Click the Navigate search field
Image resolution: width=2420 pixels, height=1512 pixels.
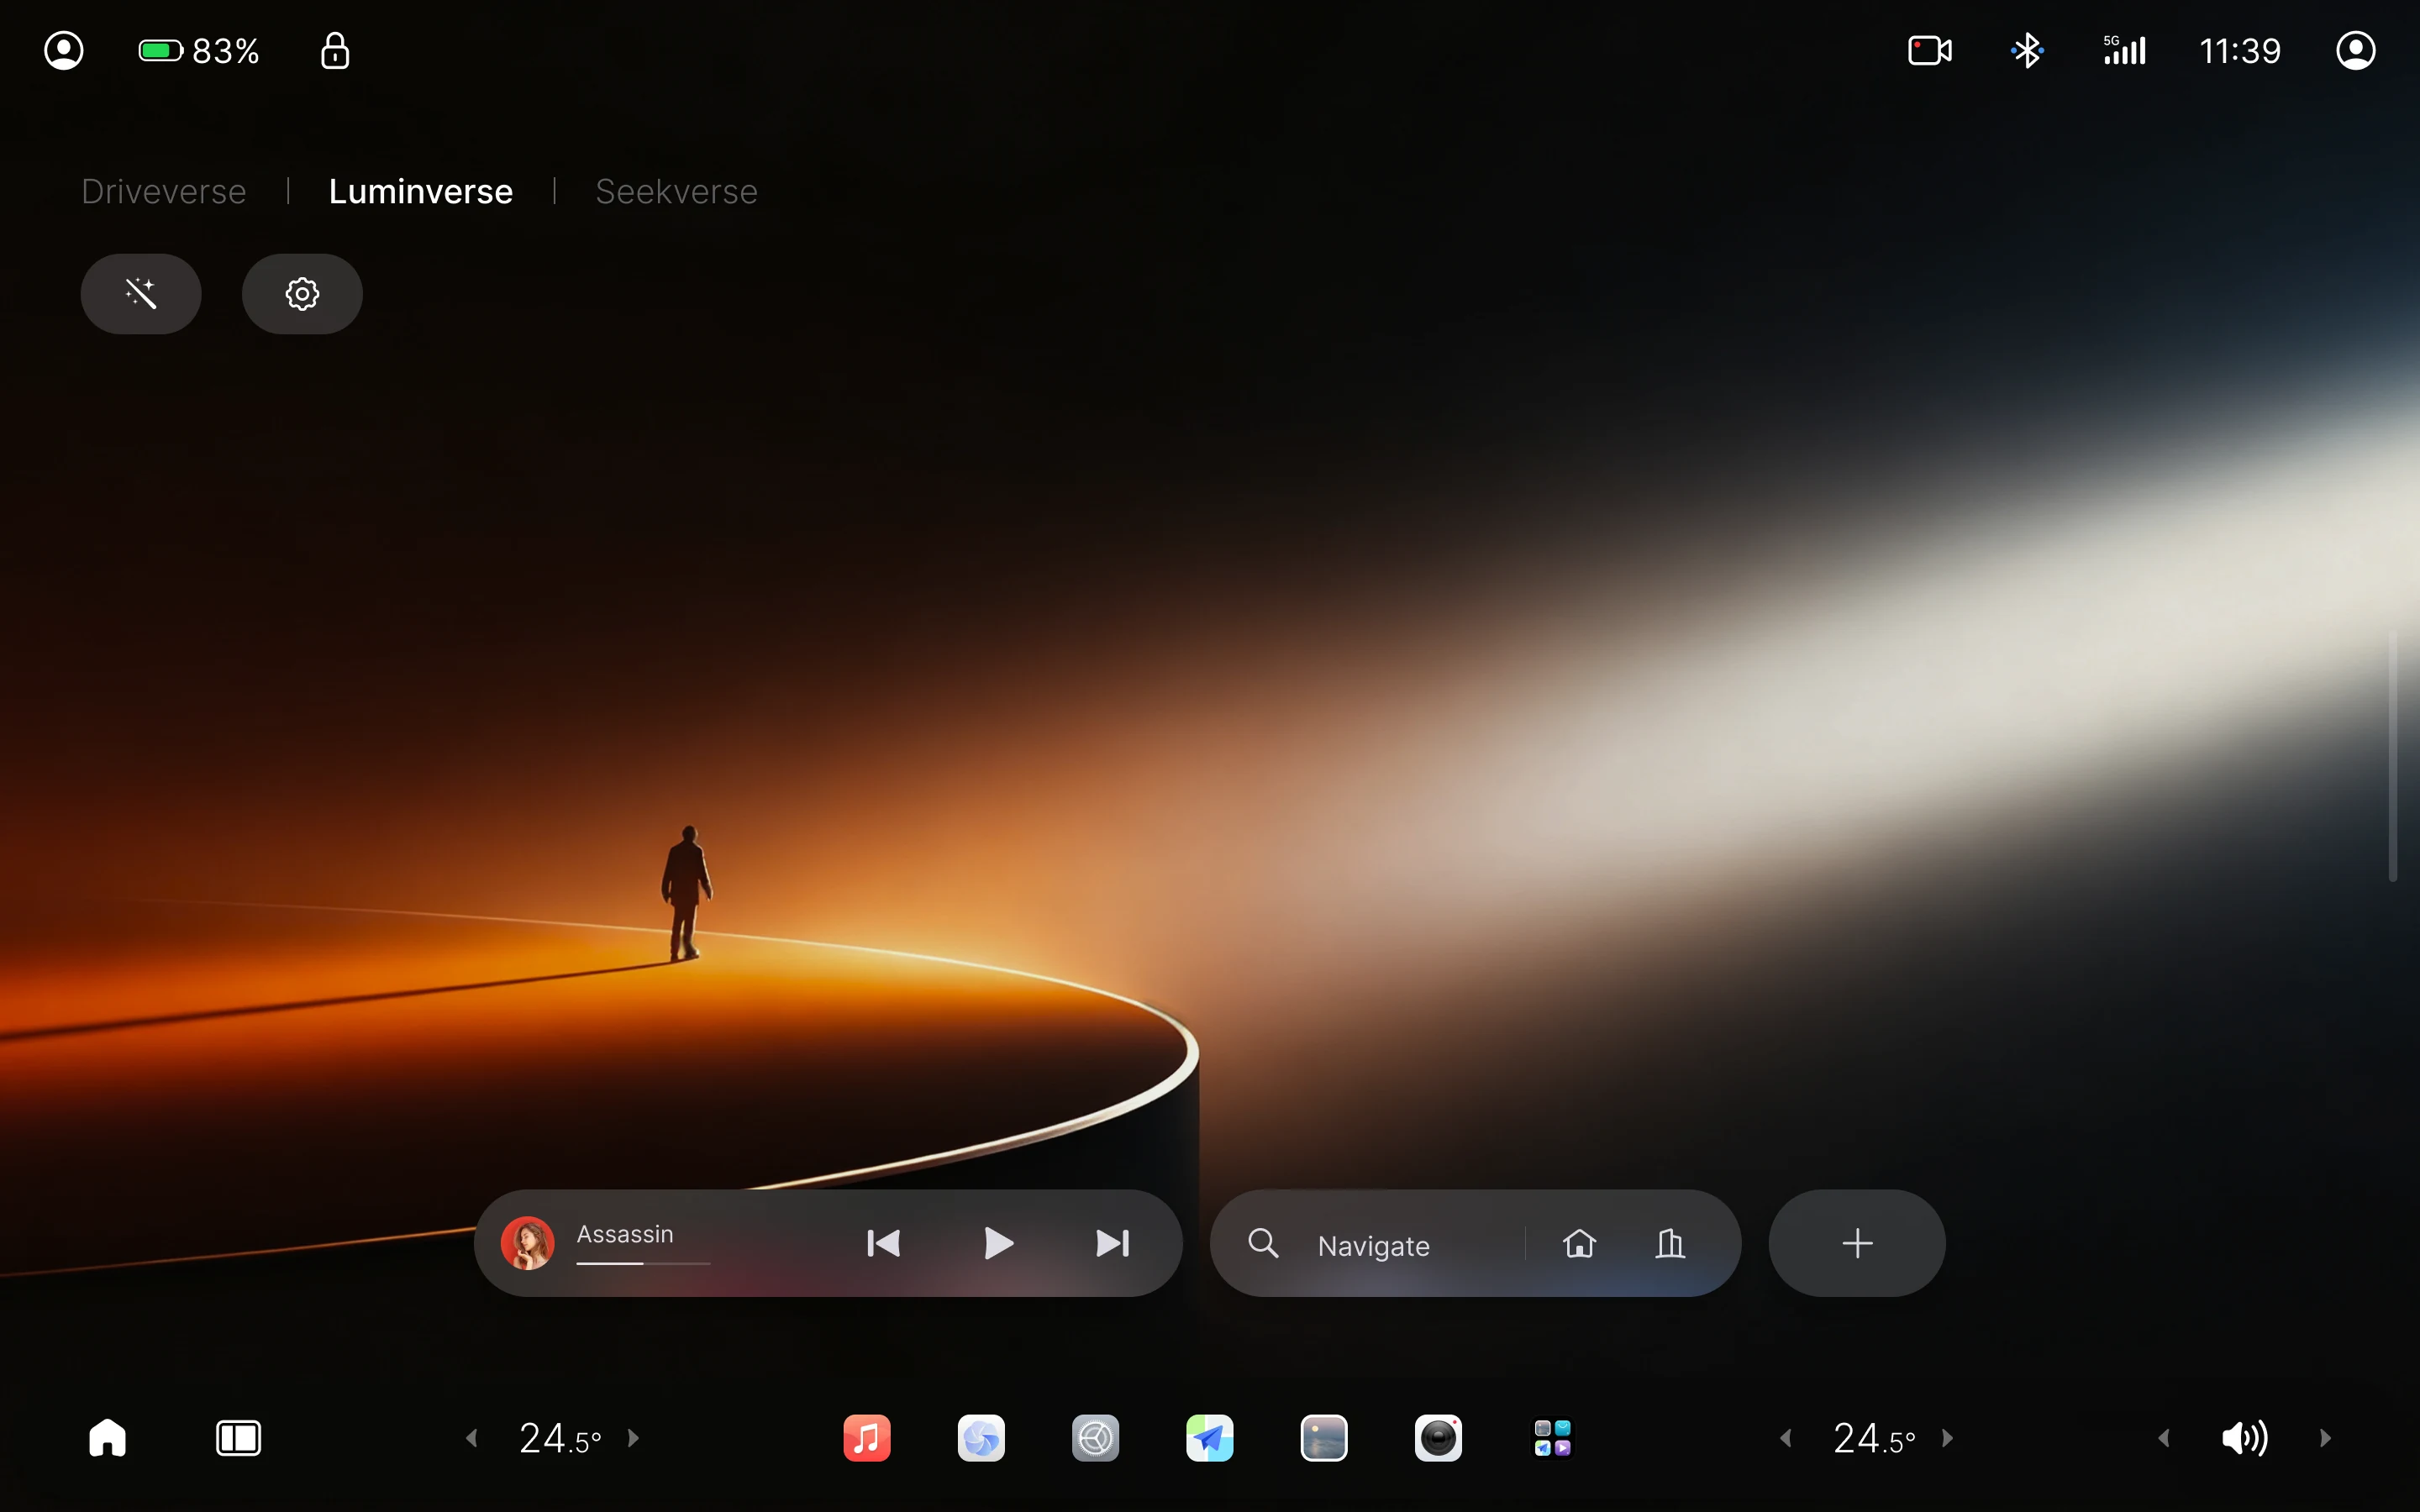click(1373, 1245)
